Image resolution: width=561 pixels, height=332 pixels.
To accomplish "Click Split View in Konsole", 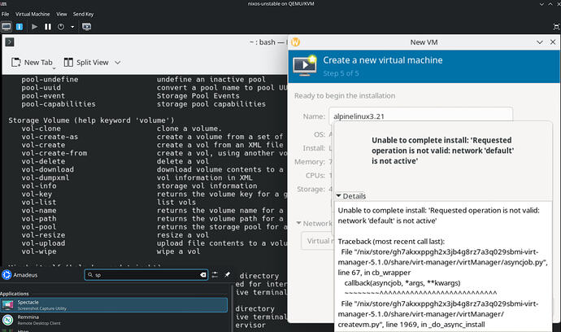I will click(x=86, y=63).
